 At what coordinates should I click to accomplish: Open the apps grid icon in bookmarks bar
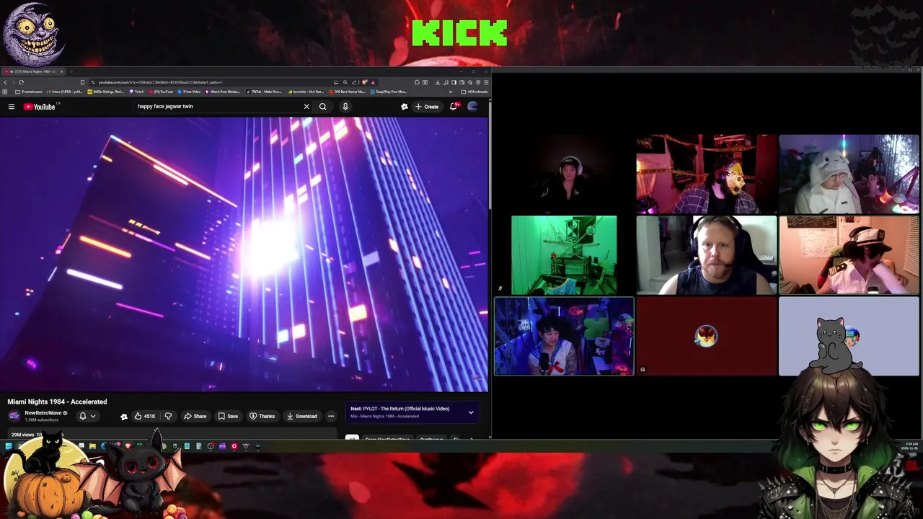click(x=5, y=92)
